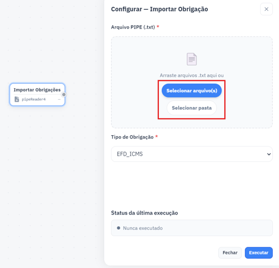Screen dimensions: 279x268
Task: Click the pipeReader4 label on the node
Action: click(x=34, y=99)
